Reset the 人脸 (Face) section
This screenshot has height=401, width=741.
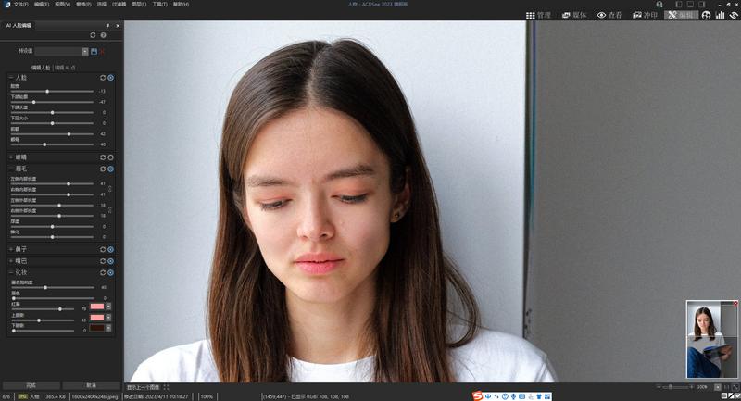102,78
